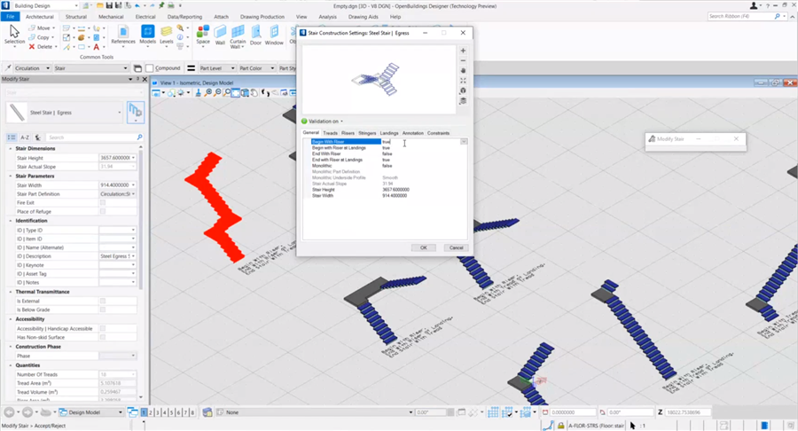The height and width of the screenshot is (431, 798).
Task: Click the Stair Height value field
Action: pyautogui.click(x=117, y=158)
